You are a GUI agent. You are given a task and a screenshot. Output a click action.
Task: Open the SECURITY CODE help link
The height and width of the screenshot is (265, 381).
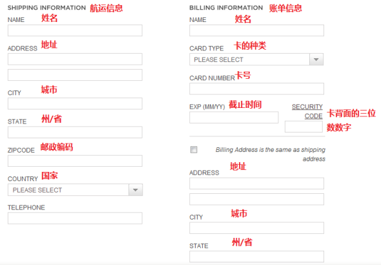coord(307,111)
